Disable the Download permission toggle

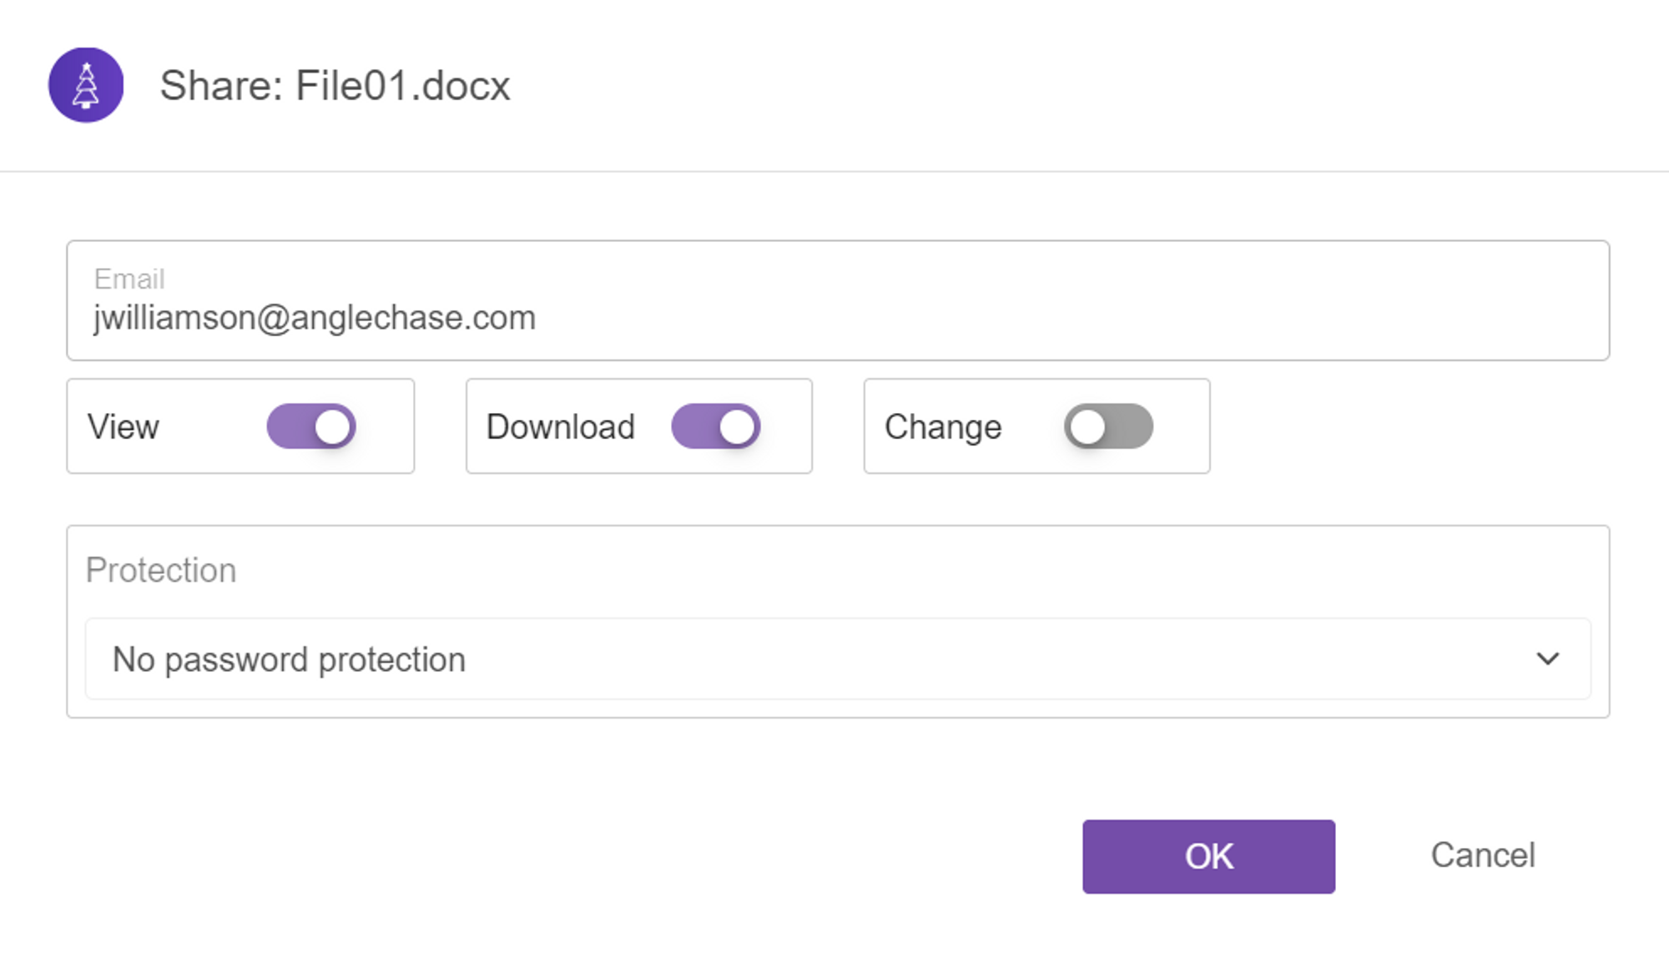point(716,426)
